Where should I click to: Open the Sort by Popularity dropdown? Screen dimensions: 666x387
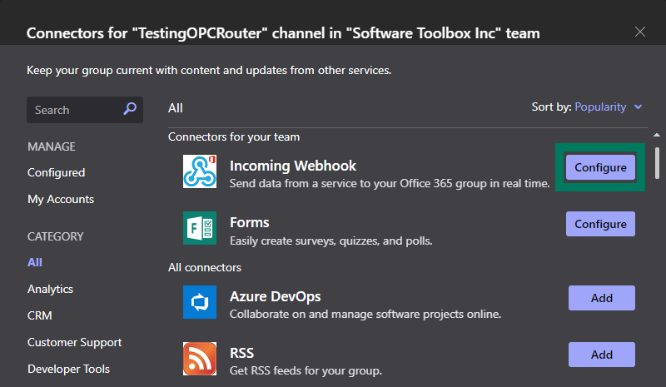(609, 107)
